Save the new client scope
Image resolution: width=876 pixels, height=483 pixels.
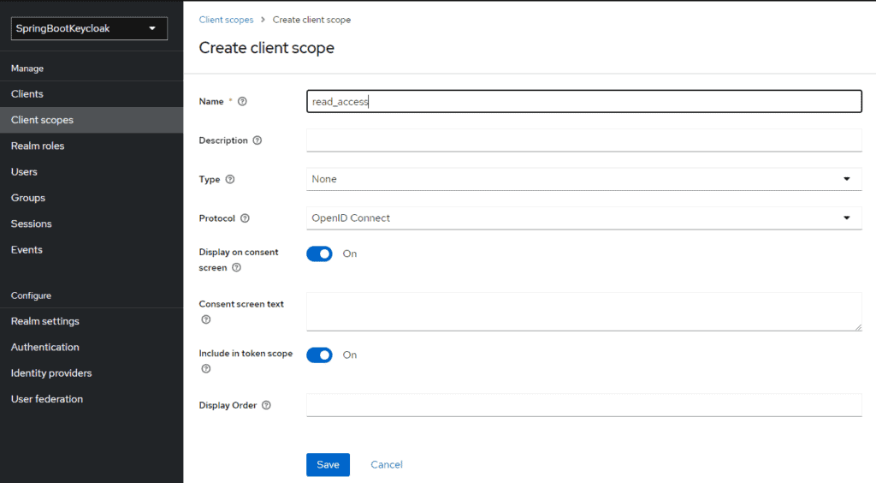[328, 464]
